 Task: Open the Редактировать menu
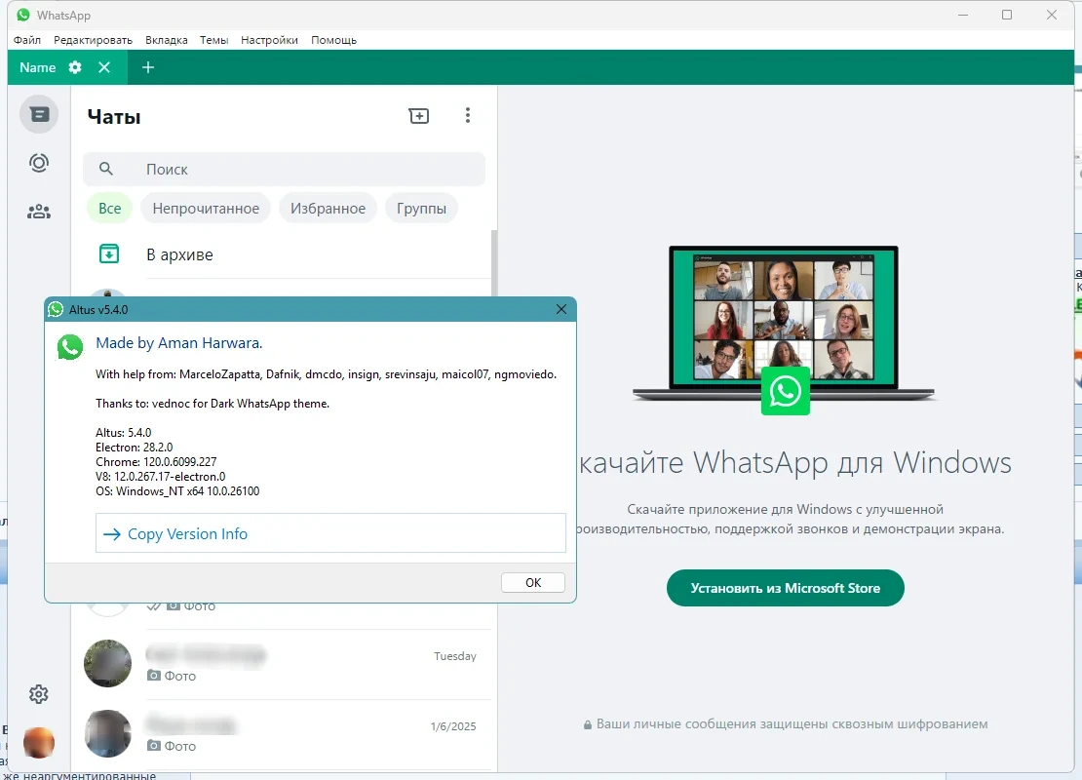[x=94, y=40]
